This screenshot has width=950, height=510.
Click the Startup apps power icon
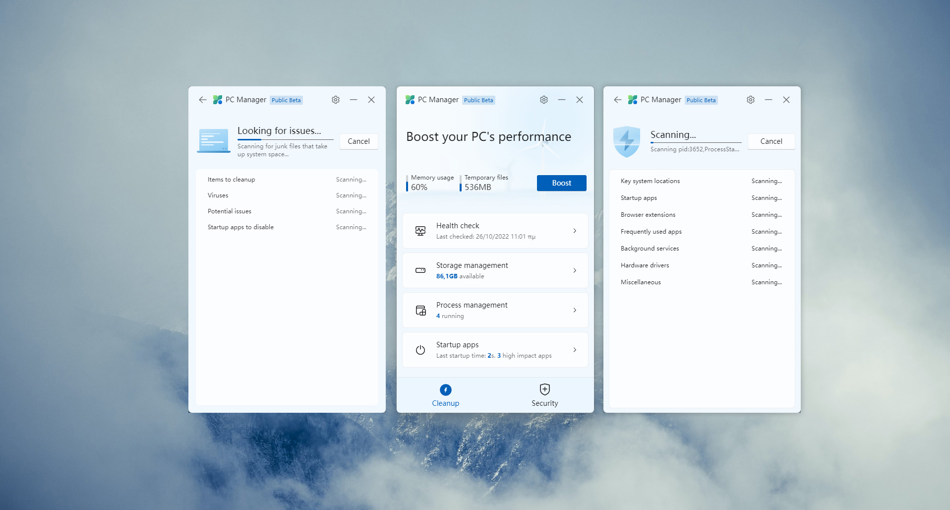pos(420,350)
